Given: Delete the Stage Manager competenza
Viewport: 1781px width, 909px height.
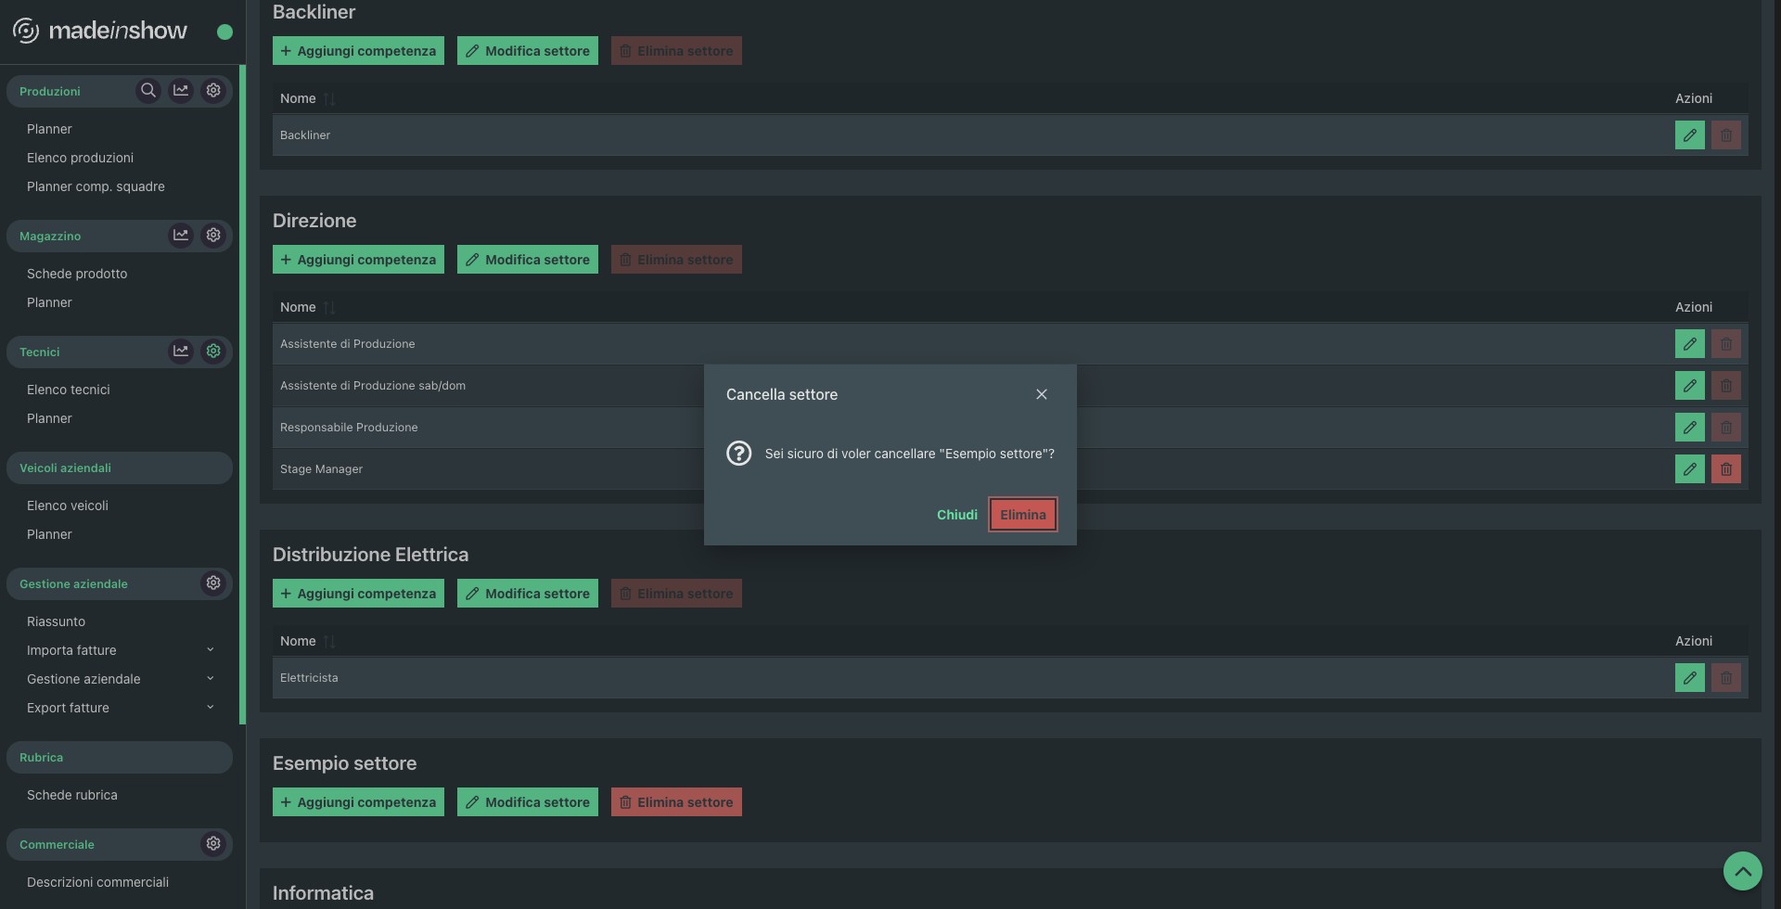Looking at the screenshot, I should pos(1725,469).
